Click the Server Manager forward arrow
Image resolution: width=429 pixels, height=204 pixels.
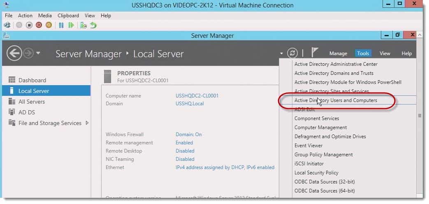click(x=28, y=53)
